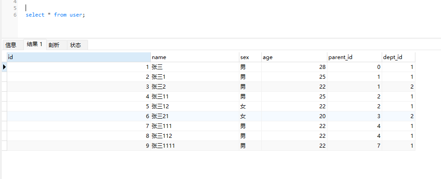Screen dimensions: 441x179
Task: Click dept_id value 2 in 张三2 row
Action: coord(398,86)
